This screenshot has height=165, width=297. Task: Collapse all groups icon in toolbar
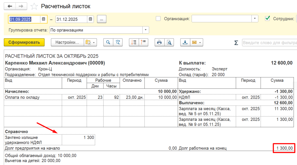pos(143,42)
